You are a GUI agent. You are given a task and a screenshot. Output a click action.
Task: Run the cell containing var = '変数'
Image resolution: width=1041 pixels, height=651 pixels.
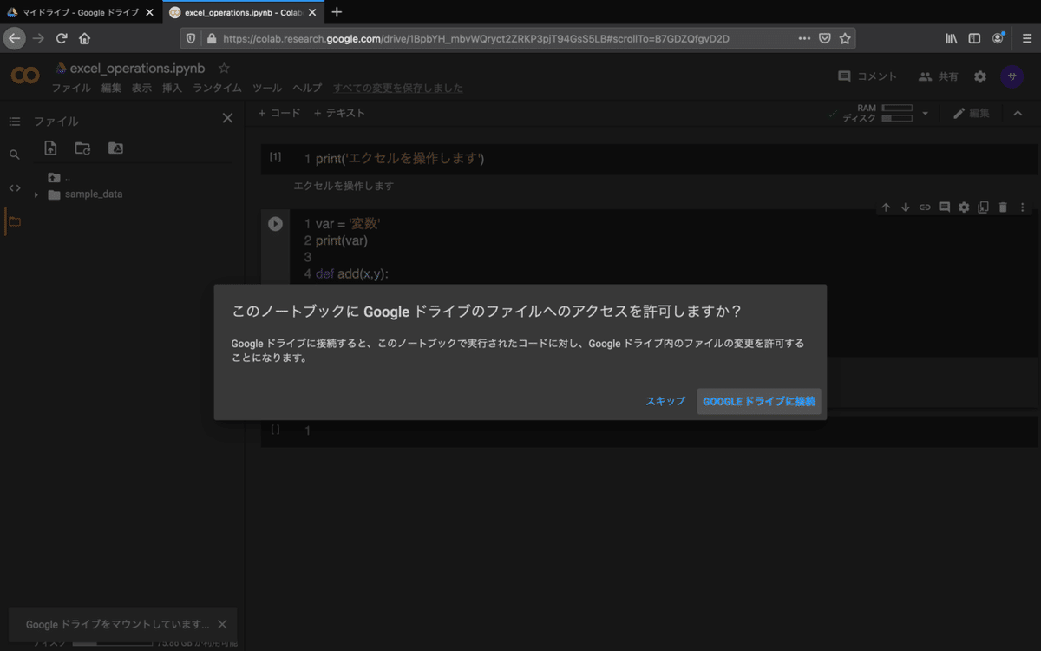pos(275,223)
